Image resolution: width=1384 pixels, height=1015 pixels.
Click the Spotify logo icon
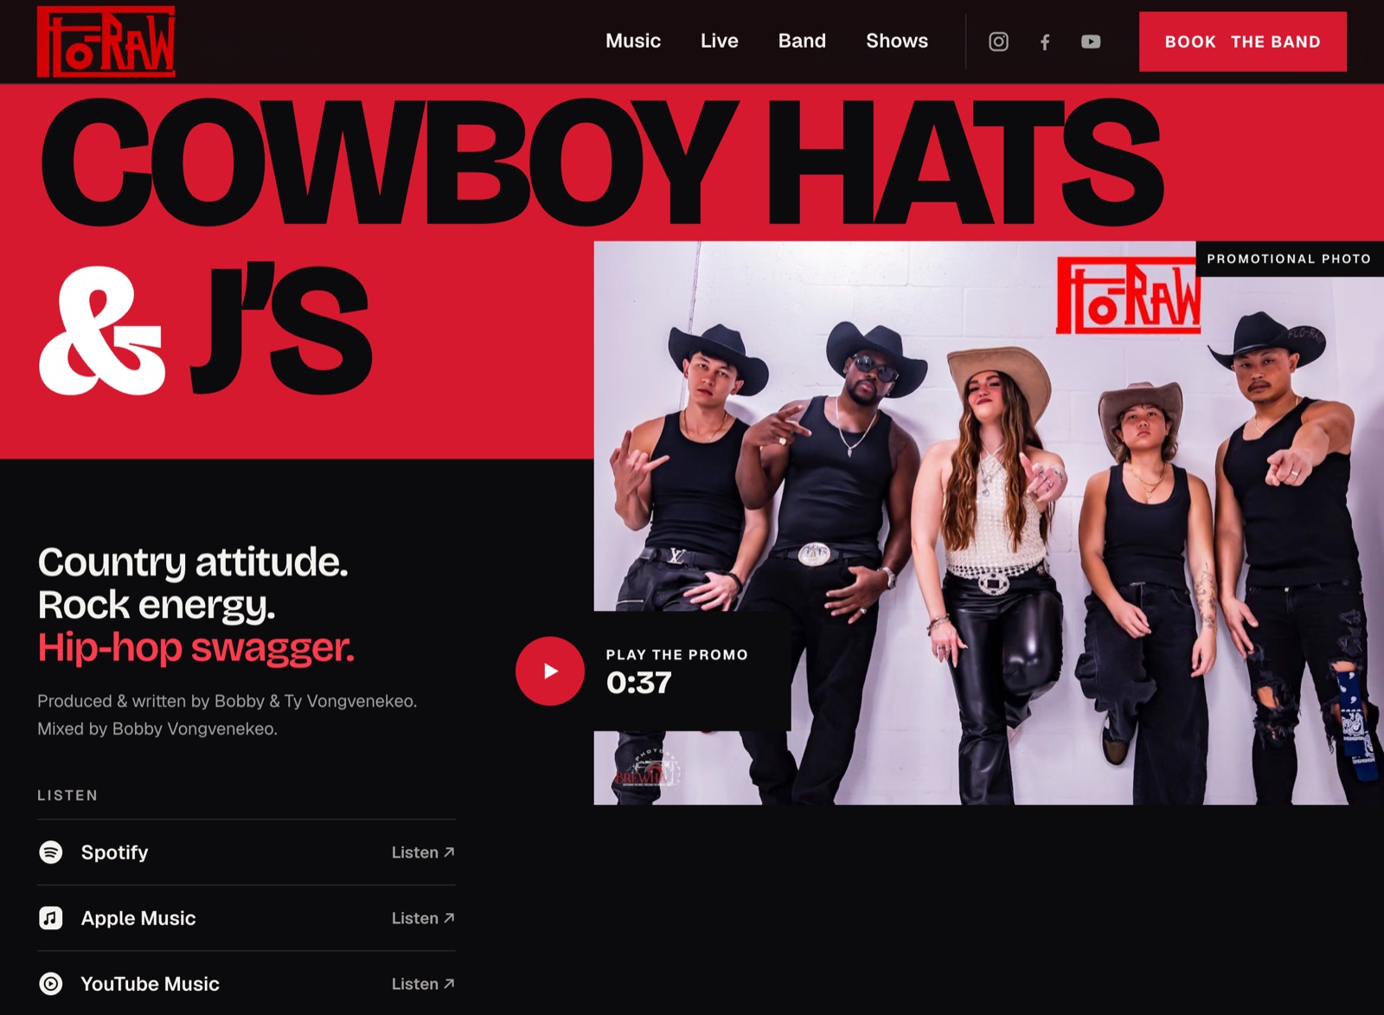(51, 852)
